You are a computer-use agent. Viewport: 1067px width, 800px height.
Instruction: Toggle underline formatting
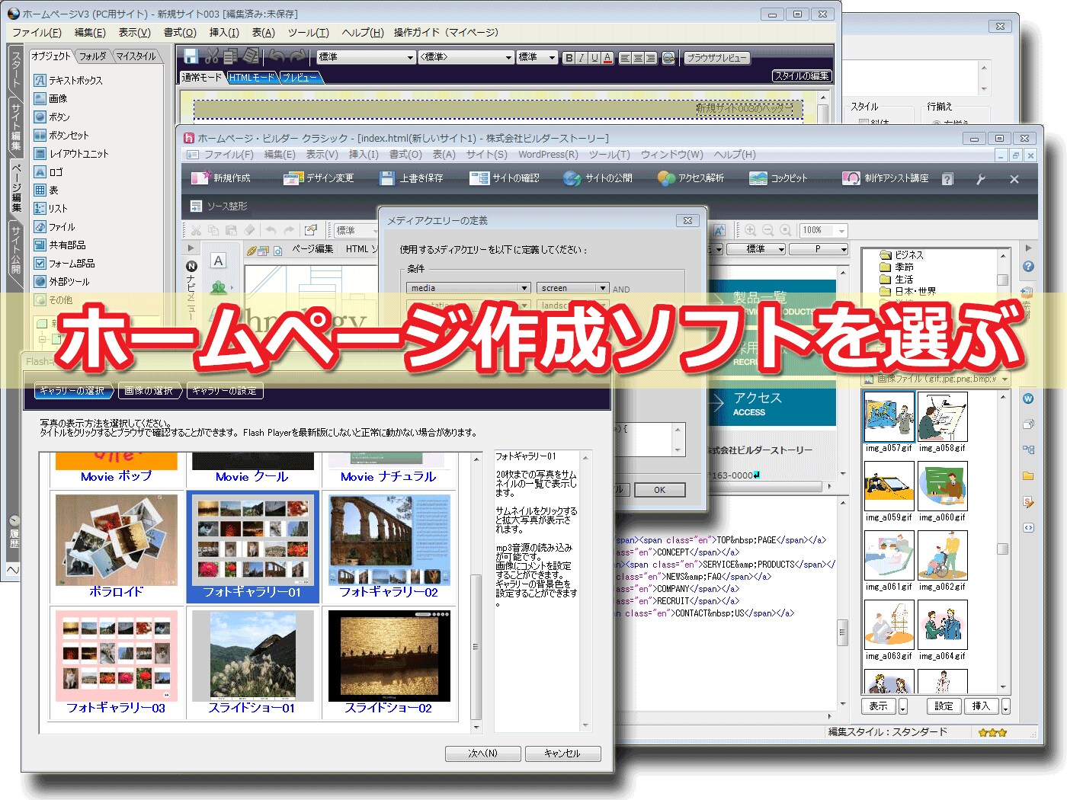pos(593,57)
